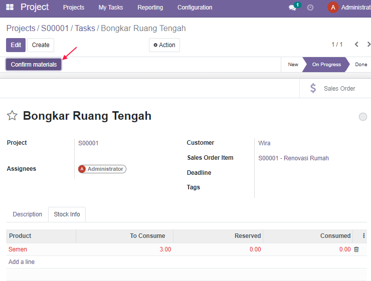Click the Create button
Image resolution: width=371 pixels, height=281 pixels.
pyautogui.click(x=41, y=45)
